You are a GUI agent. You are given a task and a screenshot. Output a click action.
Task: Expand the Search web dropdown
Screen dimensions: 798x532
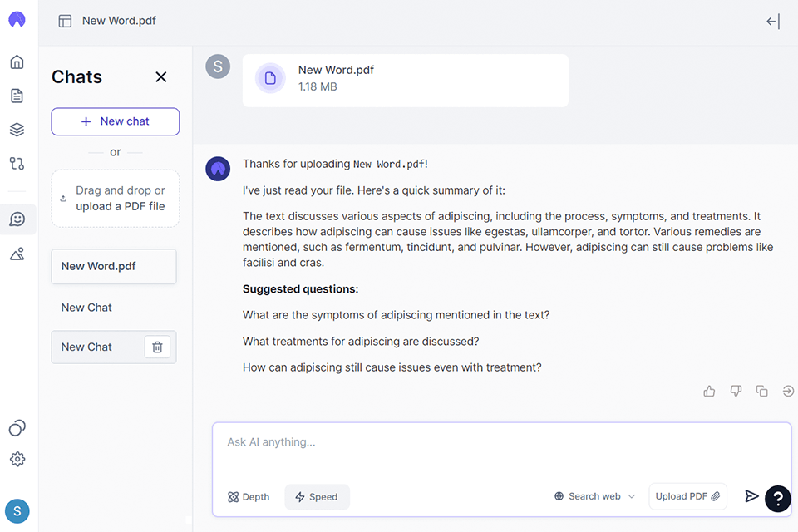[594, 496]
